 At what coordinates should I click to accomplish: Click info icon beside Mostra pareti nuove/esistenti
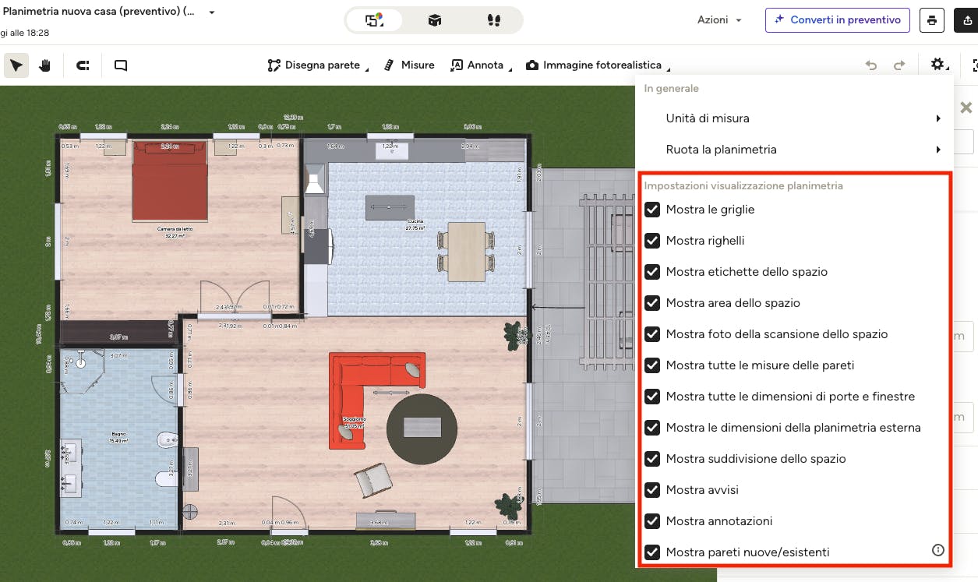pyautogui.click(x=938, y=550)
